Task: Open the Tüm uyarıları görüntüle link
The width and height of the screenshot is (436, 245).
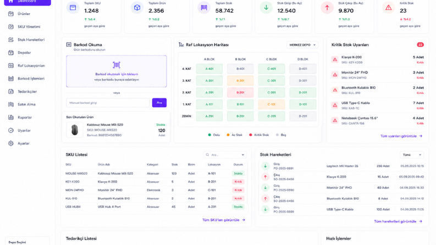Action: (x=401, y=136)
